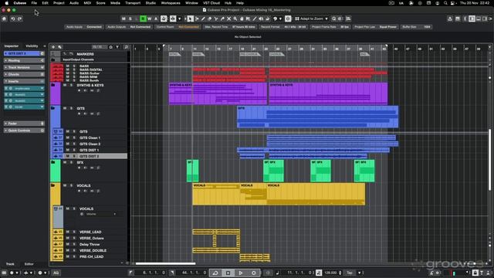This screenshot has height=278, width=494.
Task: Toggle Write automation W button in toolbar
Action: point(149,19)
